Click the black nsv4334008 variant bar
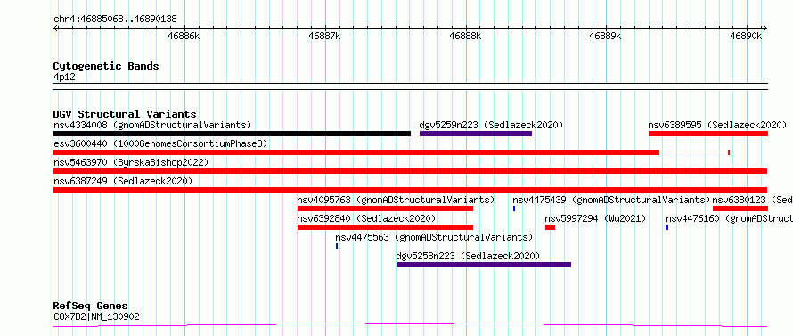This screenshot has width=793, height=336. [232, 134]
